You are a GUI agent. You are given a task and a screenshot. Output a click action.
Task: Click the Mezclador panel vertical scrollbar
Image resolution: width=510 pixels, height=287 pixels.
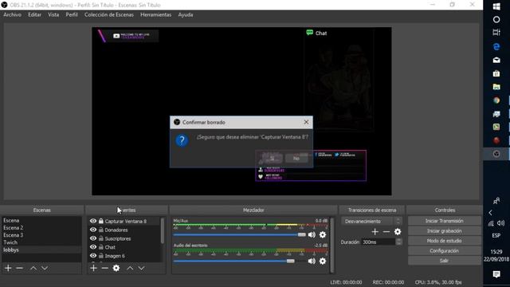click(331, 245)
